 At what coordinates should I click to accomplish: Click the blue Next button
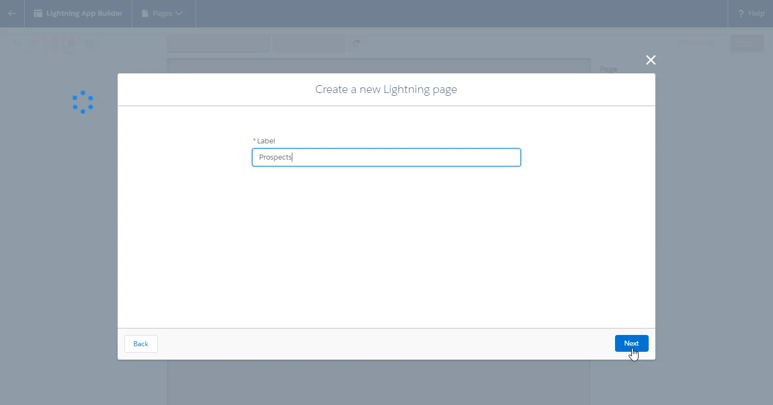pyautogui.click(x=631, y=343)
